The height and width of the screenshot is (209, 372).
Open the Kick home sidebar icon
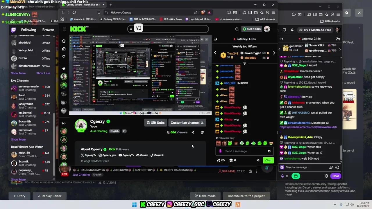click(64, 41)
